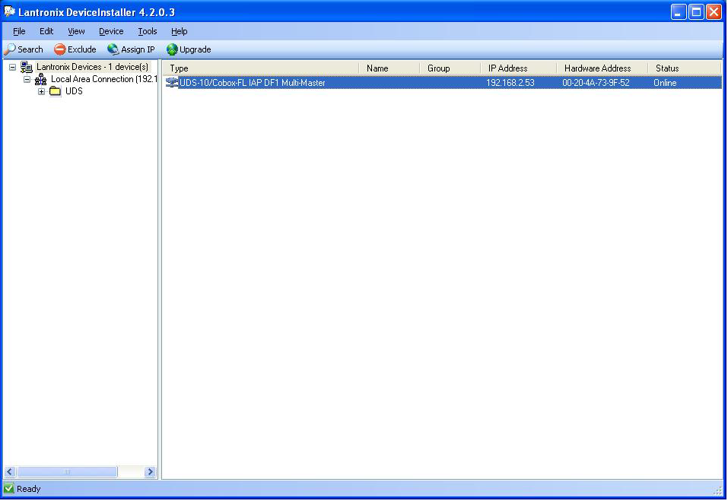The width and height of the screenshot is (728, 501).
Task: Click the Search magnifier icon
Action: coord(10,49)
